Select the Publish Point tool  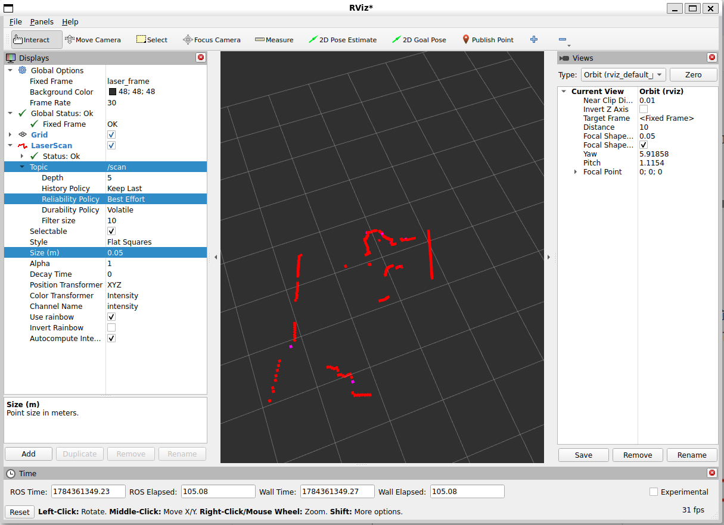tap(488, 40)
